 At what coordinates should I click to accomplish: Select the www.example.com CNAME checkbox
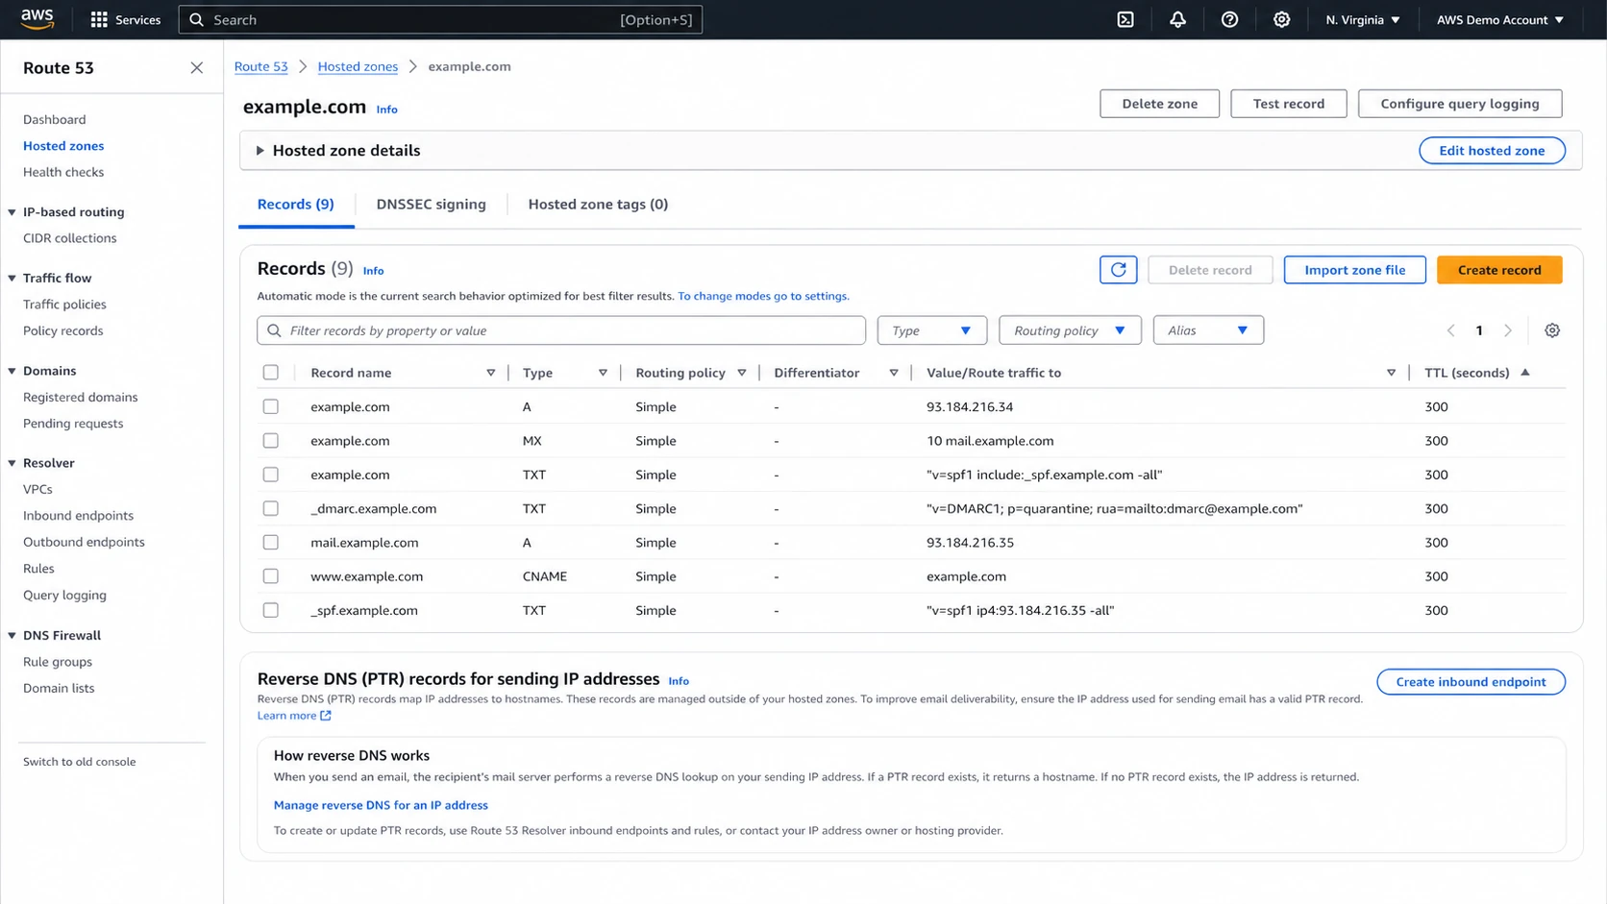coord(271,576)
